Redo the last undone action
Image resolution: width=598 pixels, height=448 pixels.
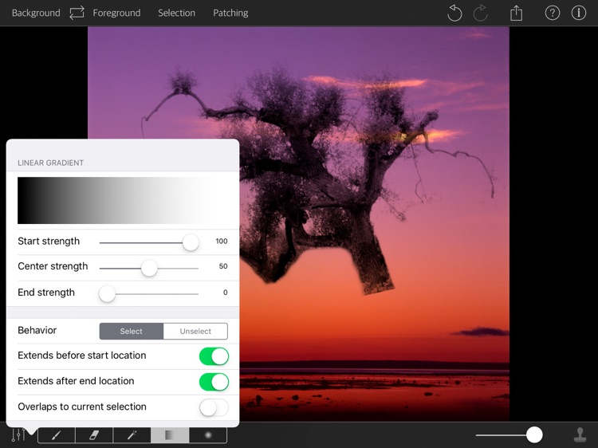click(x=481, y=13)
